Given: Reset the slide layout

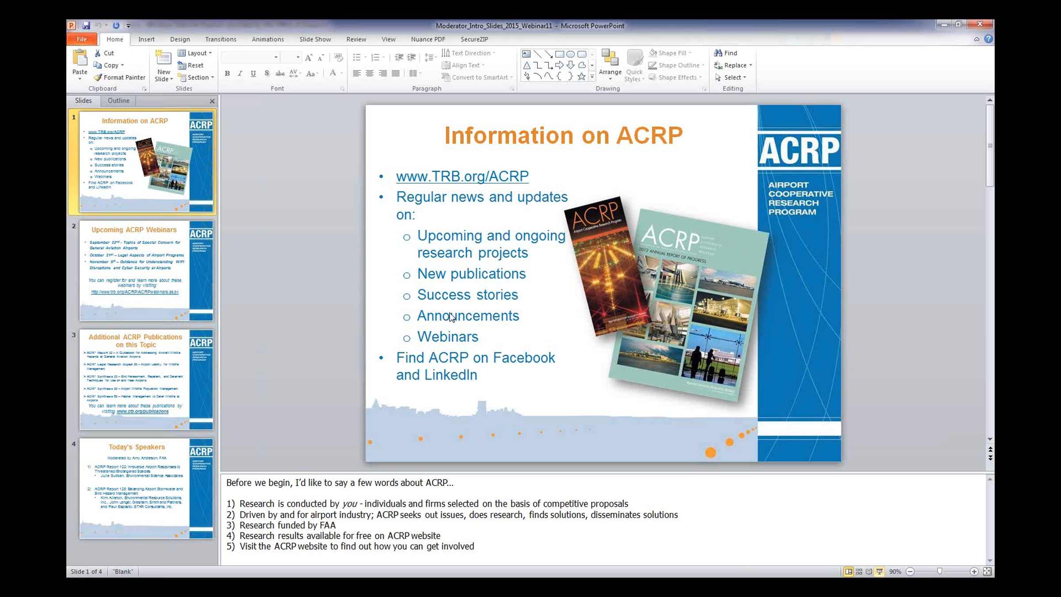Looking at the screenshot, I should click(x=191, y=65).
